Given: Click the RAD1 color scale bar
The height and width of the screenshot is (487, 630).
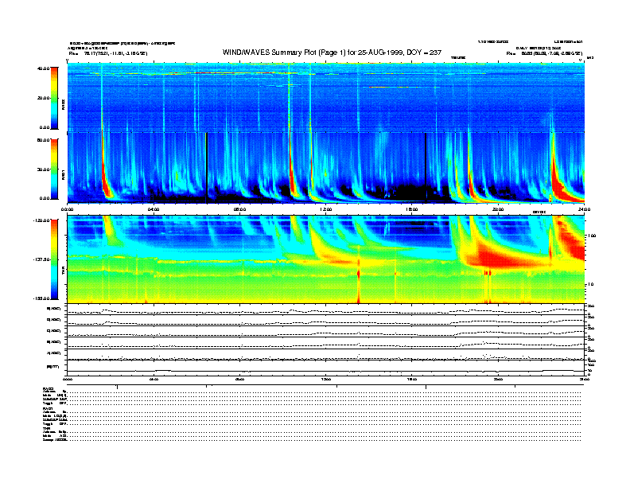Looking at the screenshot, I should tap(54, 169).
